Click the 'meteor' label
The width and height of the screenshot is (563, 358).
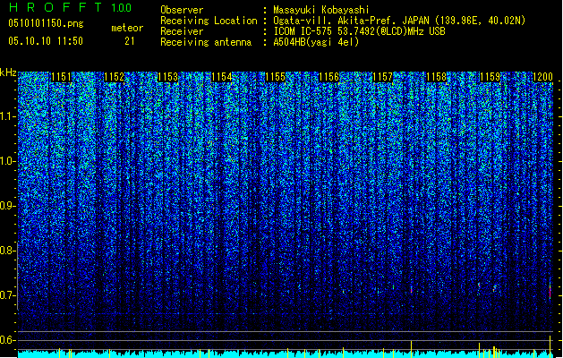[x=127, y=28]
